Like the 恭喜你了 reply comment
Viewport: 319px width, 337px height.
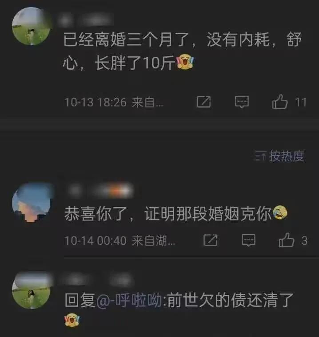point(286,240)
